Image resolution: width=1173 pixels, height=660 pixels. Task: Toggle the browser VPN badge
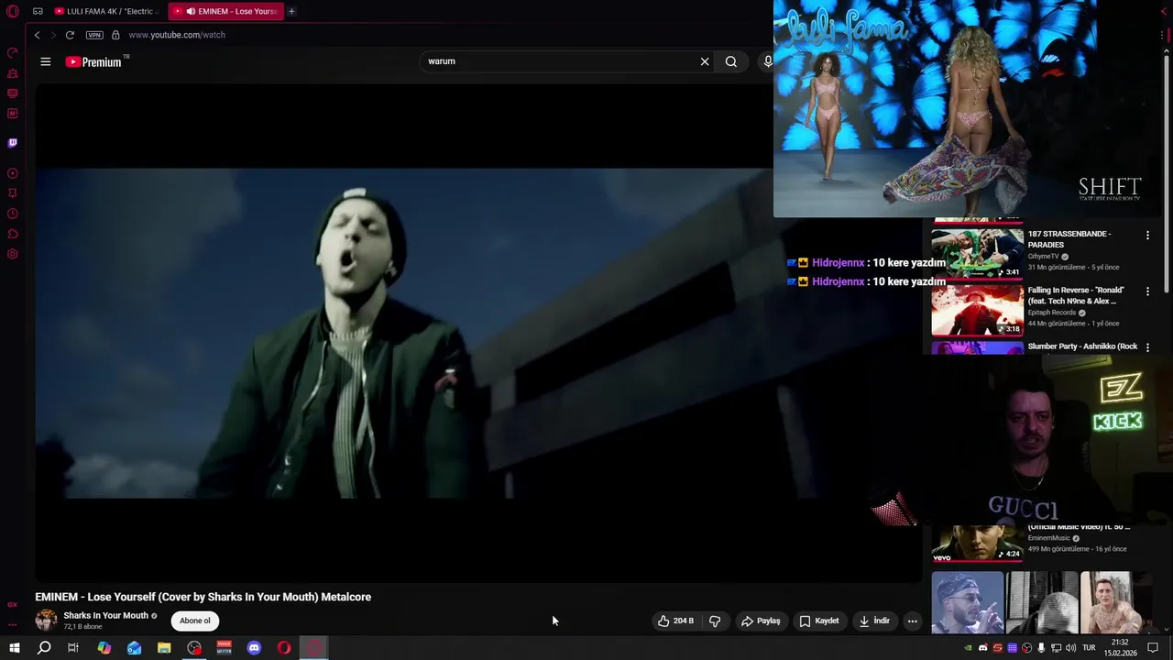[x=94, y=35]
